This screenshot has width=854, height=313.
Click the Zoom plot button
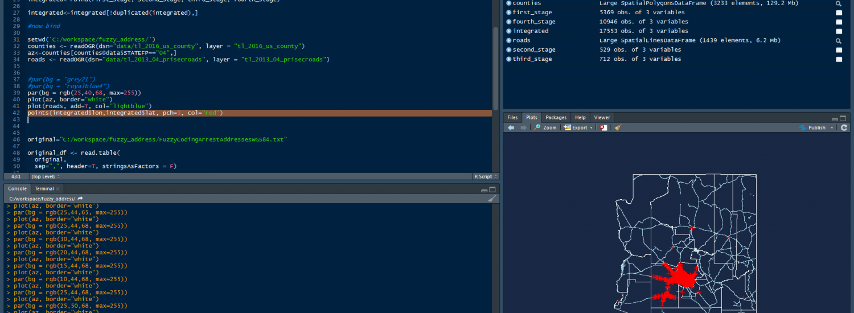tap(545, 127)
